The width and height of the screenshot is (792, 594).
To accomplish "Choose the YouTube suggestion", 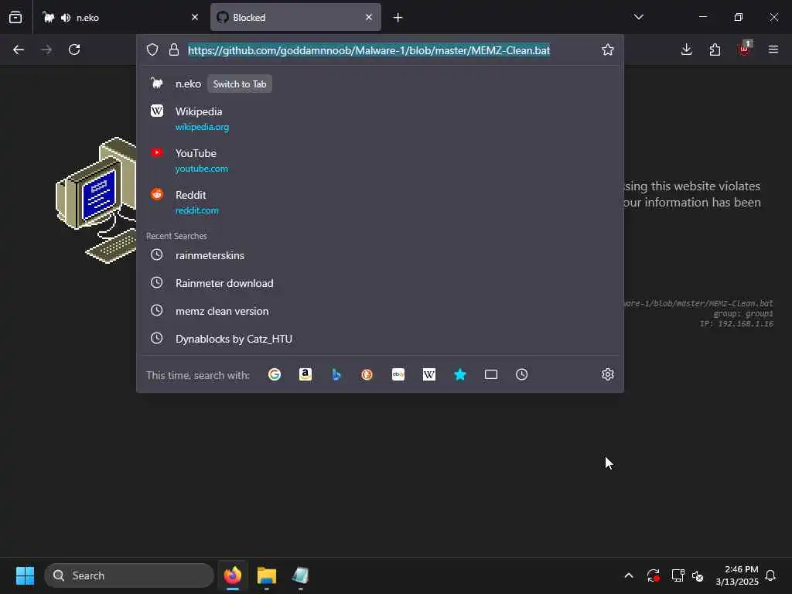I will pos(380,160).
